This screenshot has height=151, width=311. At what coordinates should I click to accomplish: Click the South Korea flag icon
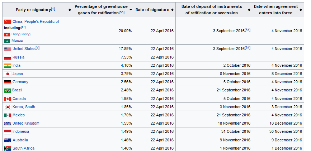(x=8, y=107)
